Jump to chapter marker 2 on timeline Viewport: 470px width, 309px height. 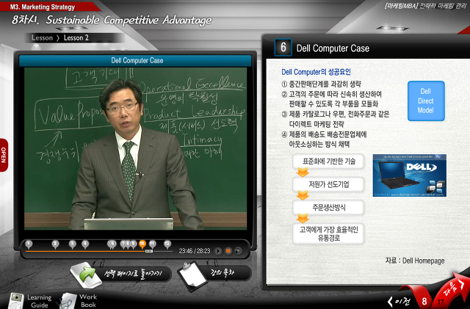(55, 244)
